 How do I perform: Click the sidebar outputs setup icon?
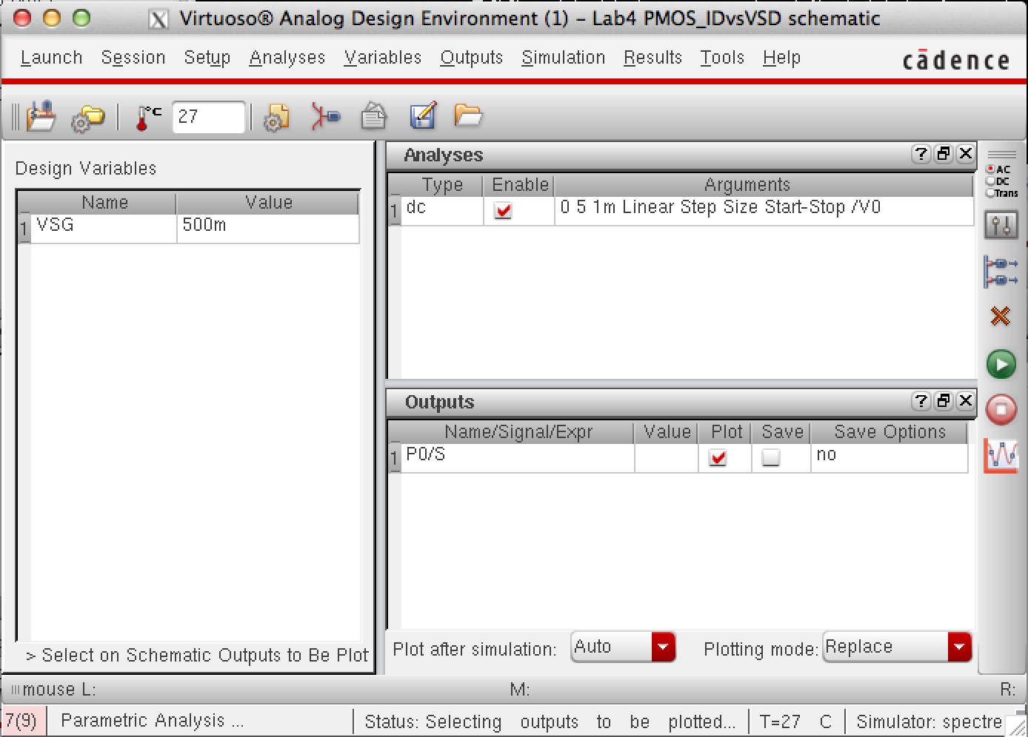click(x=1001, y=272)
